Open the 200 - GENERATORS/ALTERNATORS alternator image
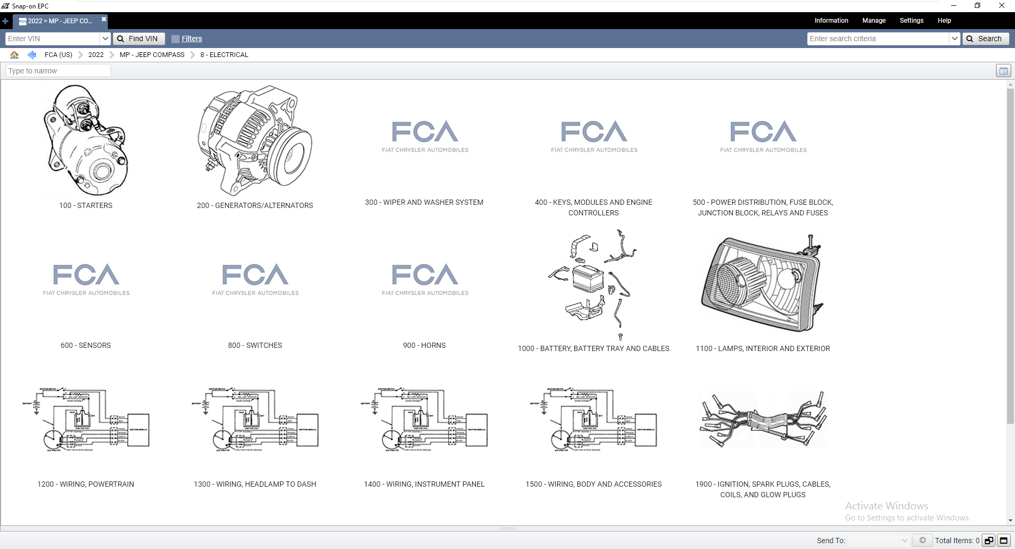Image resolution: width=1015 pixels, height=549 pixels. click(x=255, y=140)
